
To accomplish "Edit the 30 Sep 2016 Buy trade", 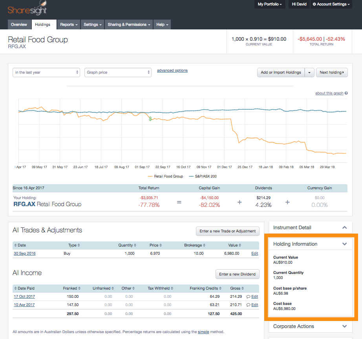I will click(255, 254).
